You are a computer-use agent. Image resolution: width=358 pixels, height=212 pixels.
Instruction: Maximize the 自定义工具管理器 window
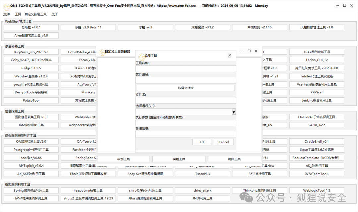click(249, 51)
